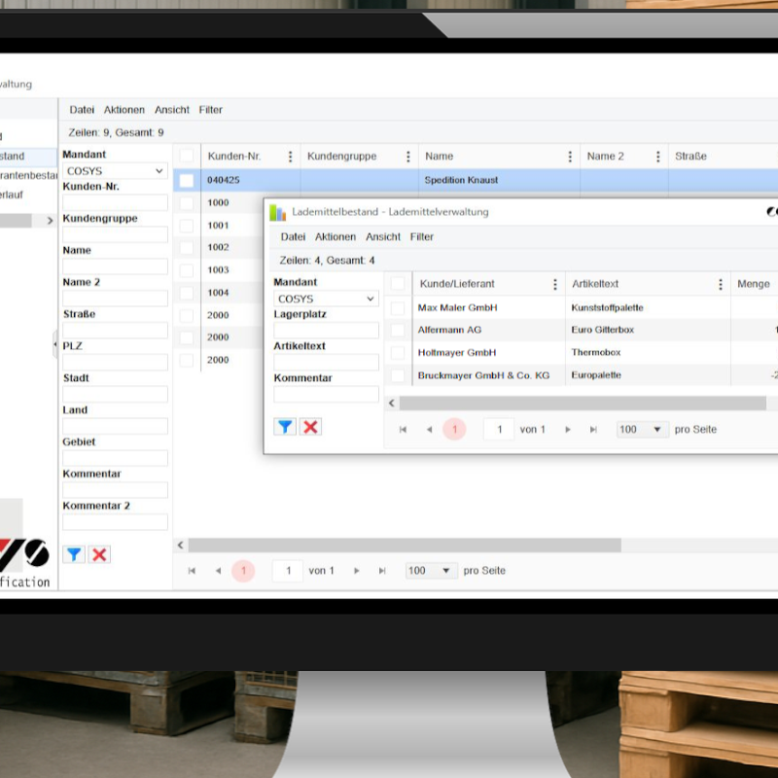Apply filter in the main customer window
Image resolution: width=778 pixels, height=778 pixels.
pyautogui.click(x=74, y=554)
